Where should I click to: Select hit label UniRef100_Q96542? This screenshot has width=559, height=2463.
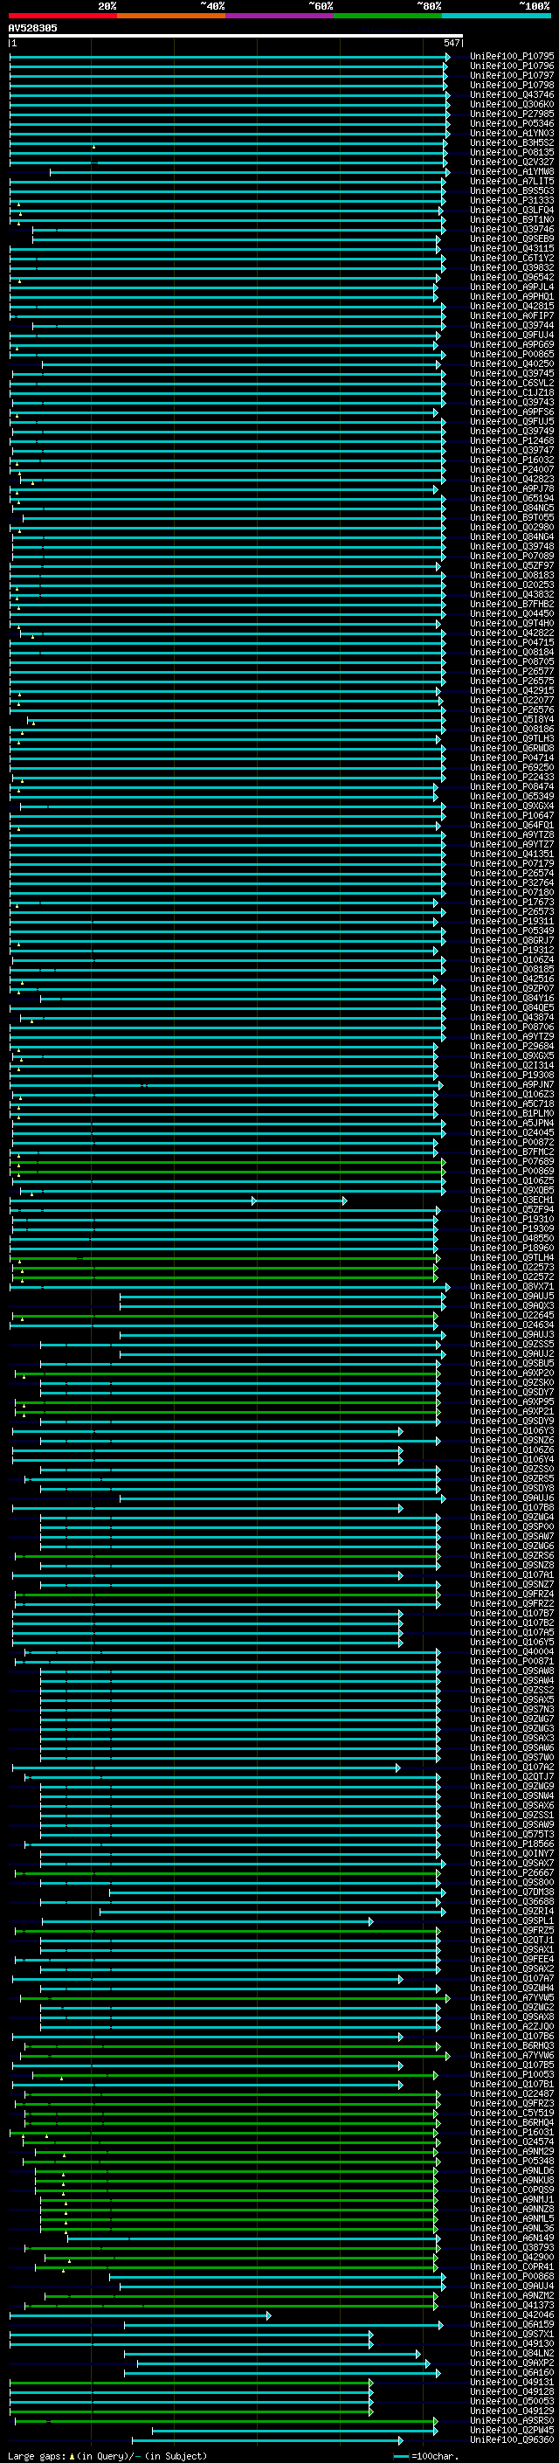(512, 277)
